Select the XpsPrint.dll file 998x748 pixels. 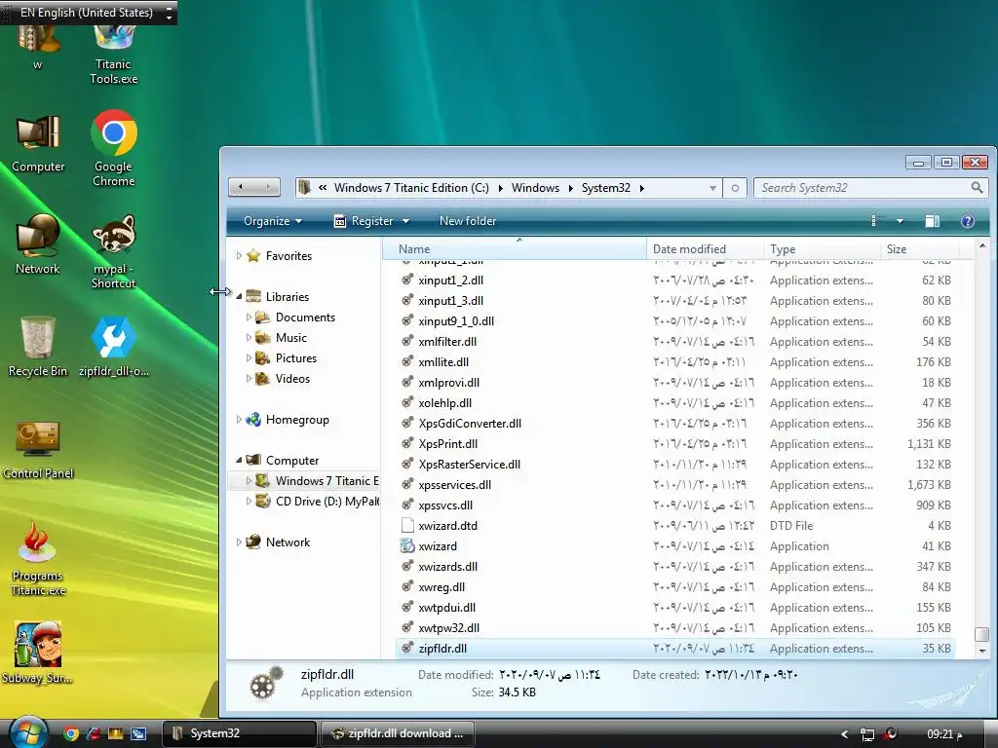(x=447, y=443)
